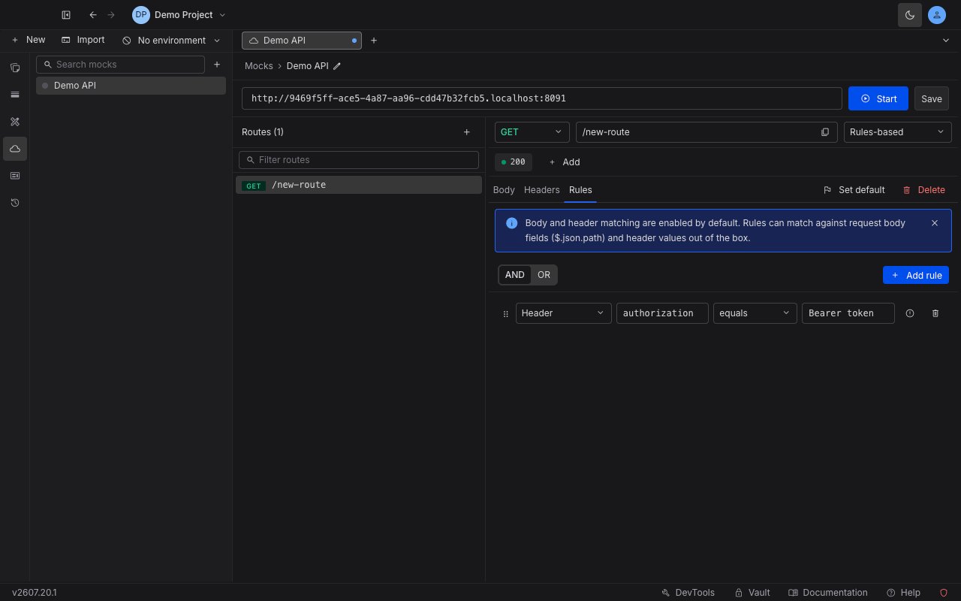Select the 200 response chip
The height and width of the screenshot is (601, 961).
click(x=514, y=162)
